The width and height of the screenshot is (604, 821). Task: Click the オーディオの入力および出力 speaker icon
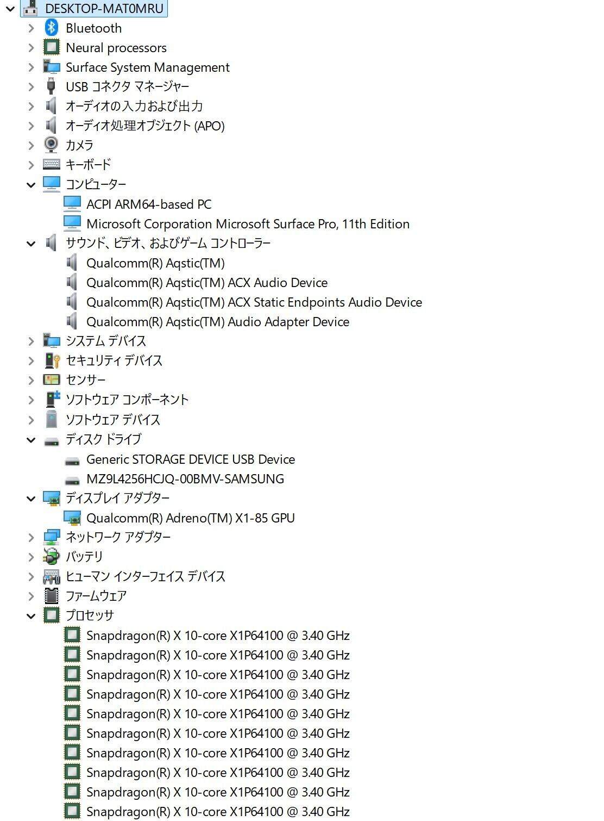52,105
